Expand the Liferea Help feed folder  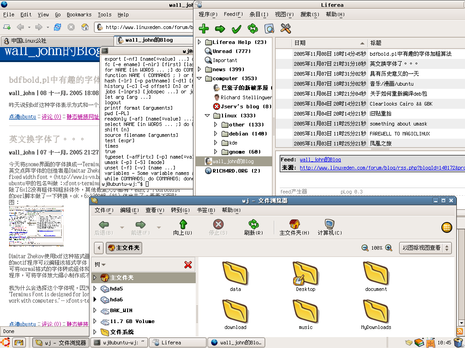199,42
